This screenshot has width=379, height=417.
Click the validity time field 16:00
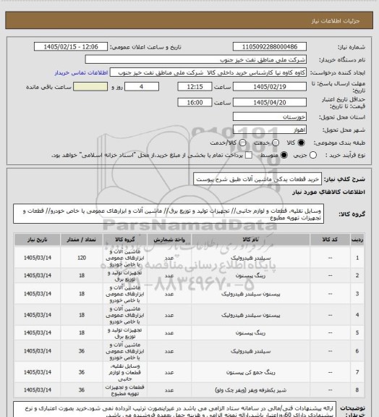coord(195,102)
